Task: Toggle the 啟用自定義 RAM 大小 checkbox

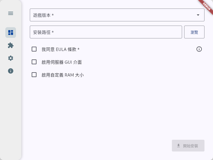Action: pyautogui.click(x=34, y=75)
